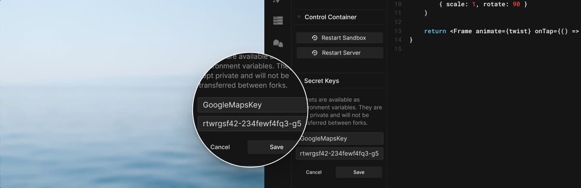Click Cancel in the magnified circle
581x188 pixels.
point(220,147)
